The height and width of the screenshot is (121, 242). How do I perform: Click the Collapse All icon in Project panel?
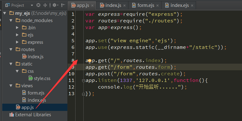(45, 5)
